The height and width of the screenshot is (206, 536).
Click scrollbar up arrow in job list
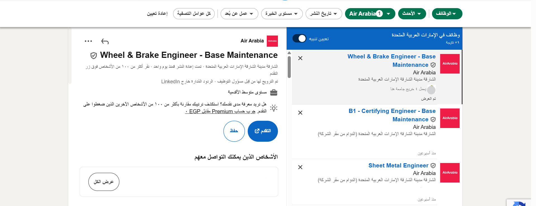289,53
